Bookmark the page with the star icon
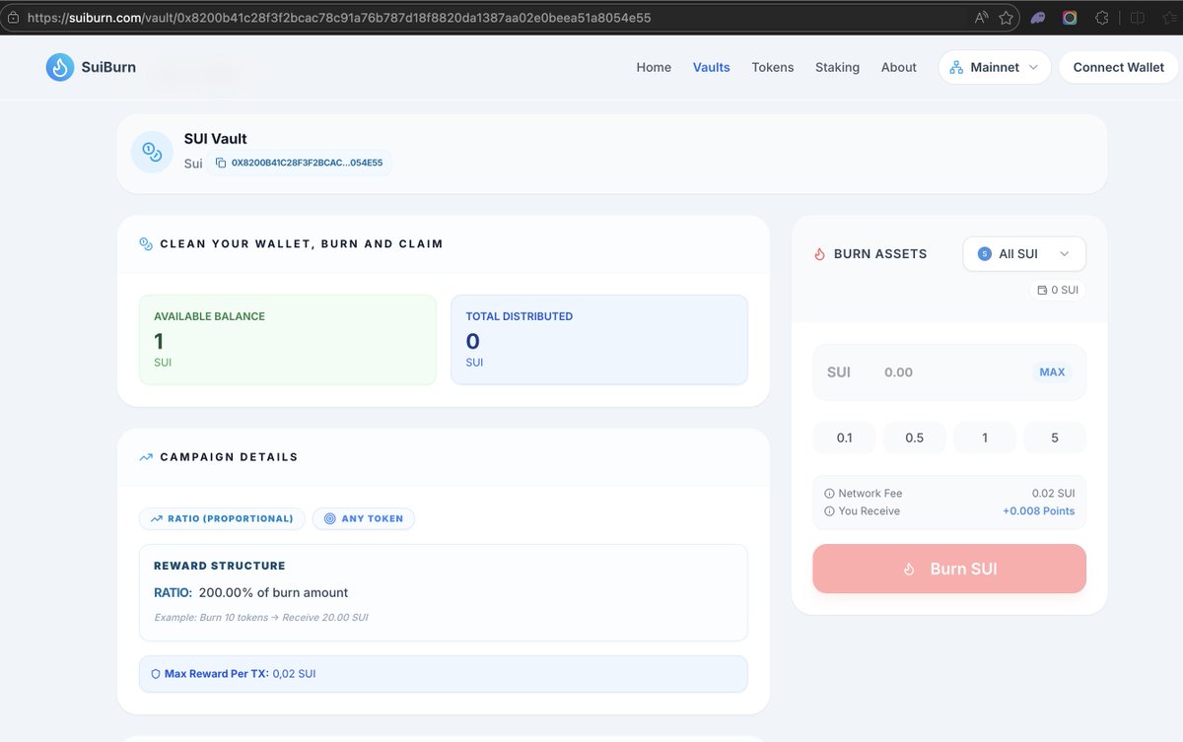 pos(1006,18)
